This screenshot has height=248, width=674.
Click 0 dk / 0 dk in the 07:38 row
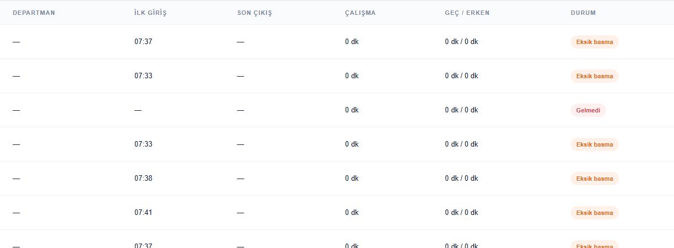[x=461, y=178]
